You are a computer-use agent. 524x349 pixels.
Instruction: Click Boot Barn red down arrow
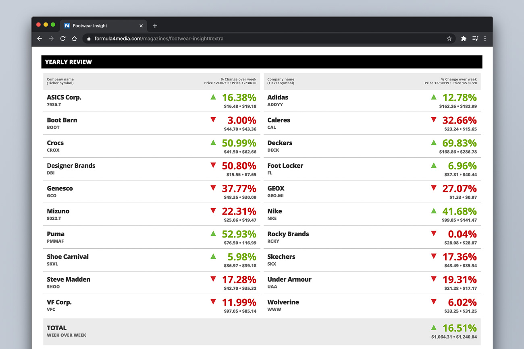coord(213,120)
